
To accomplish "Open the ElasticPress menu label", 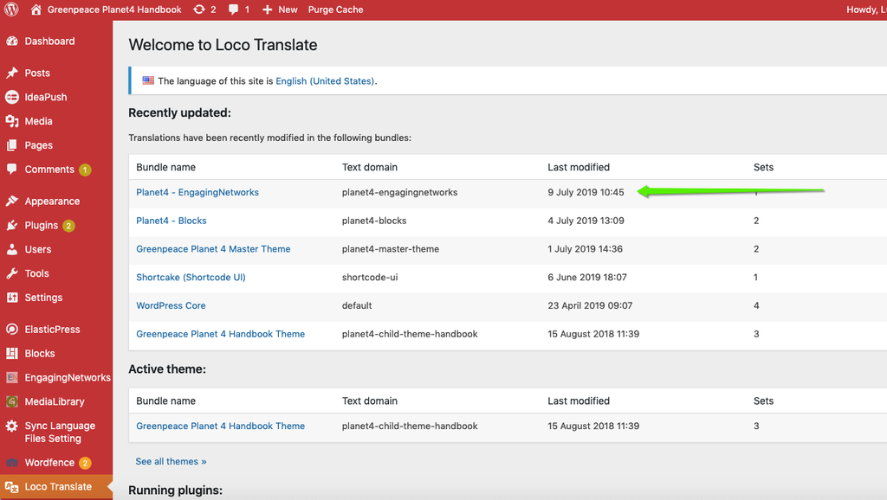I will (x=52, y=330).
